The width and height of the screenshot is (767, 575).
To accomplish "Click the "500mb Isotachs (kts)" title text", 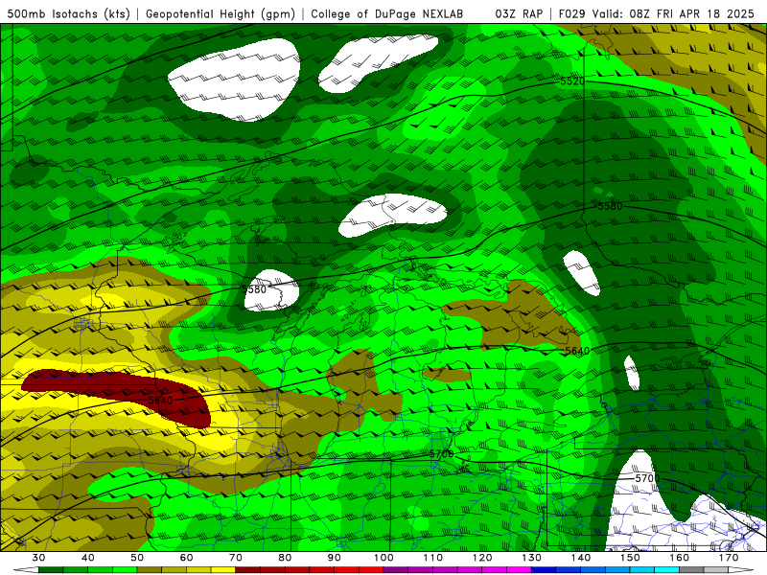I will point(68,13).
